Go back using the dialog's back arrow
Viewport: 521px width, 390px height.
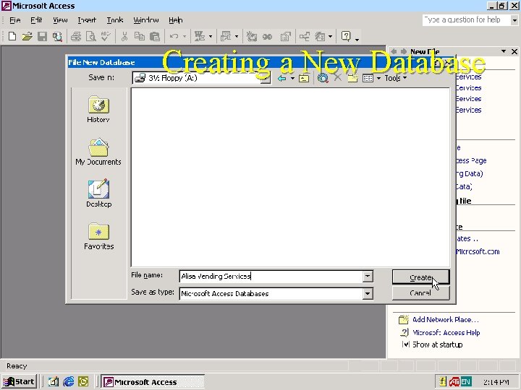pyautogui.click(x=281, y=78)
